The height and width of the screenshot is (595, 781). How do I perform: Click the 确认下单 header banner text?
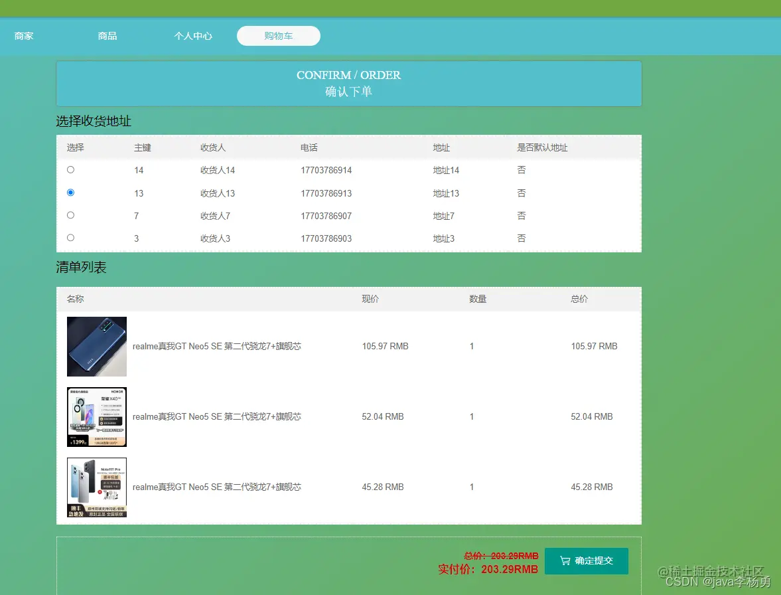[348, 92]
